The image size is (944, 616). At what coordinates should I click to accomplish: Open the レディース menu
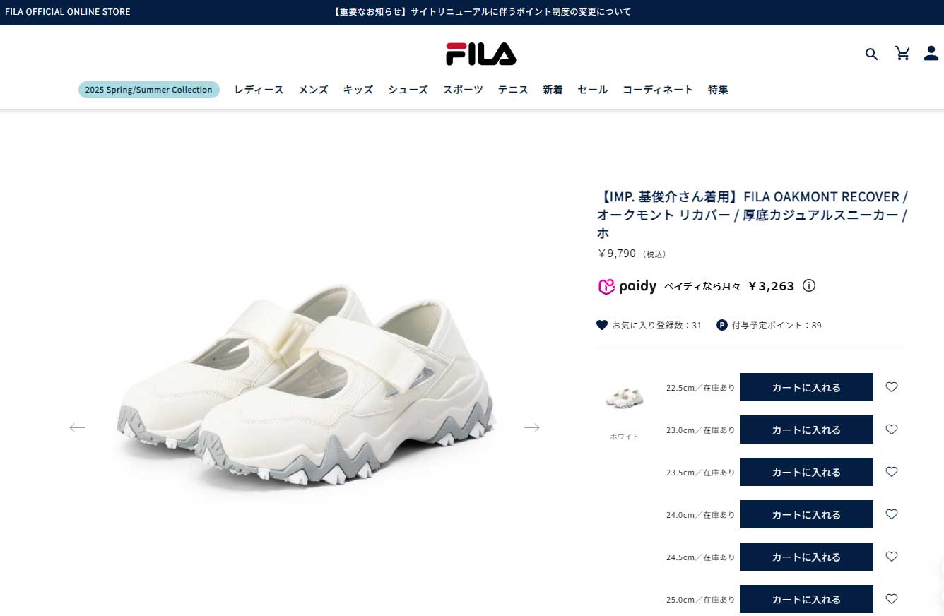pyautogui.click(x=259, y=90)
